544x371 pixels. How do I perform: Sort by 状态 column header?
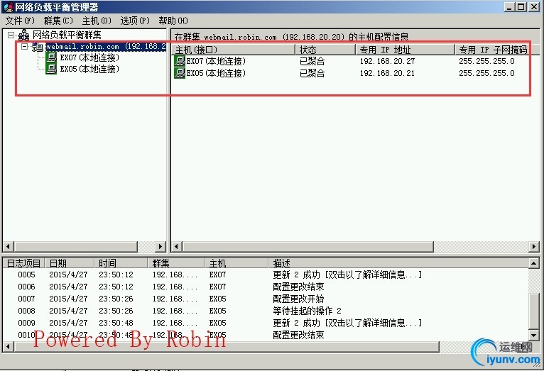pos(326,50)
